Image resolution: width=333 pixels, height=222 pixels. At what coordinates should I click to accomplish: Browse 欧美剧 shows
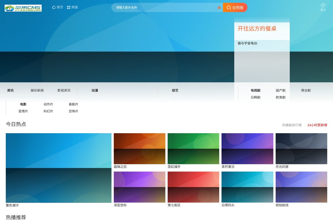pyautogui.click(x=281, y=97)
